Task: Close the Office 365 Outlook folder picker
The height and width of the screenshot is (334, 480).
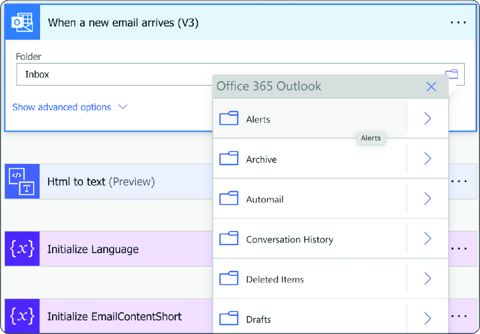Action: [x=431, y=87]
